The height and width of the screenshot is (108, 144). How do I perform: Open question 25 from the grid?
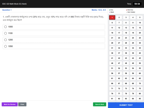tap(140, 38)
